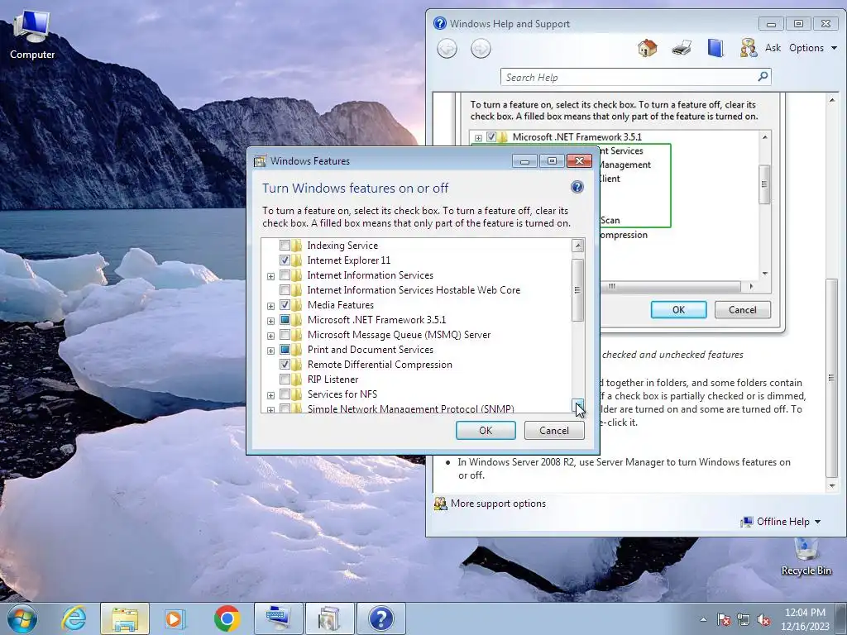Click the More support options icon
847x635 pixels.
point(441,504)
